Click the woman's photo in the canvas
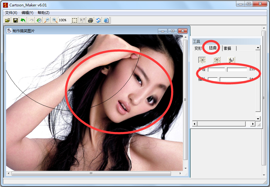The height and width of the screenshot is (187, 270). [x=94, y=102]
